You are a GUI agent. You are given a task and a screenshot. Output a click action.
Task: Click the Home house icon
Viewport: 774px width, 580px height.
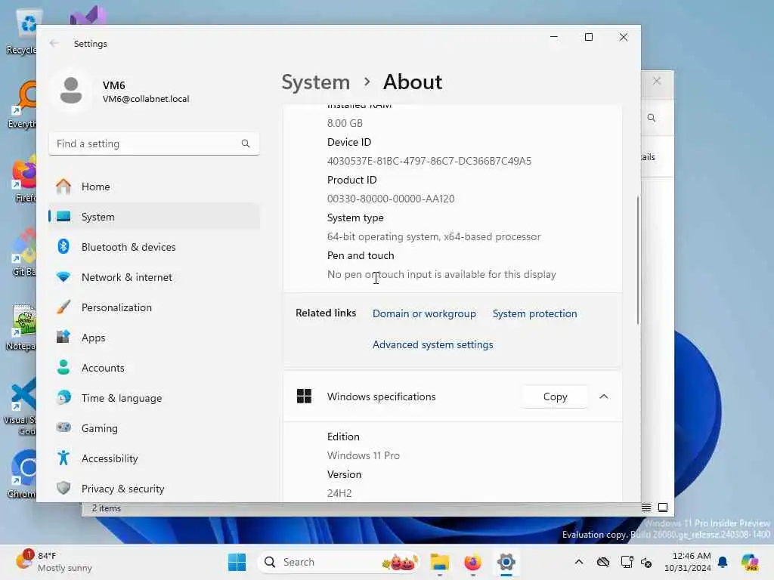(63, 186)
